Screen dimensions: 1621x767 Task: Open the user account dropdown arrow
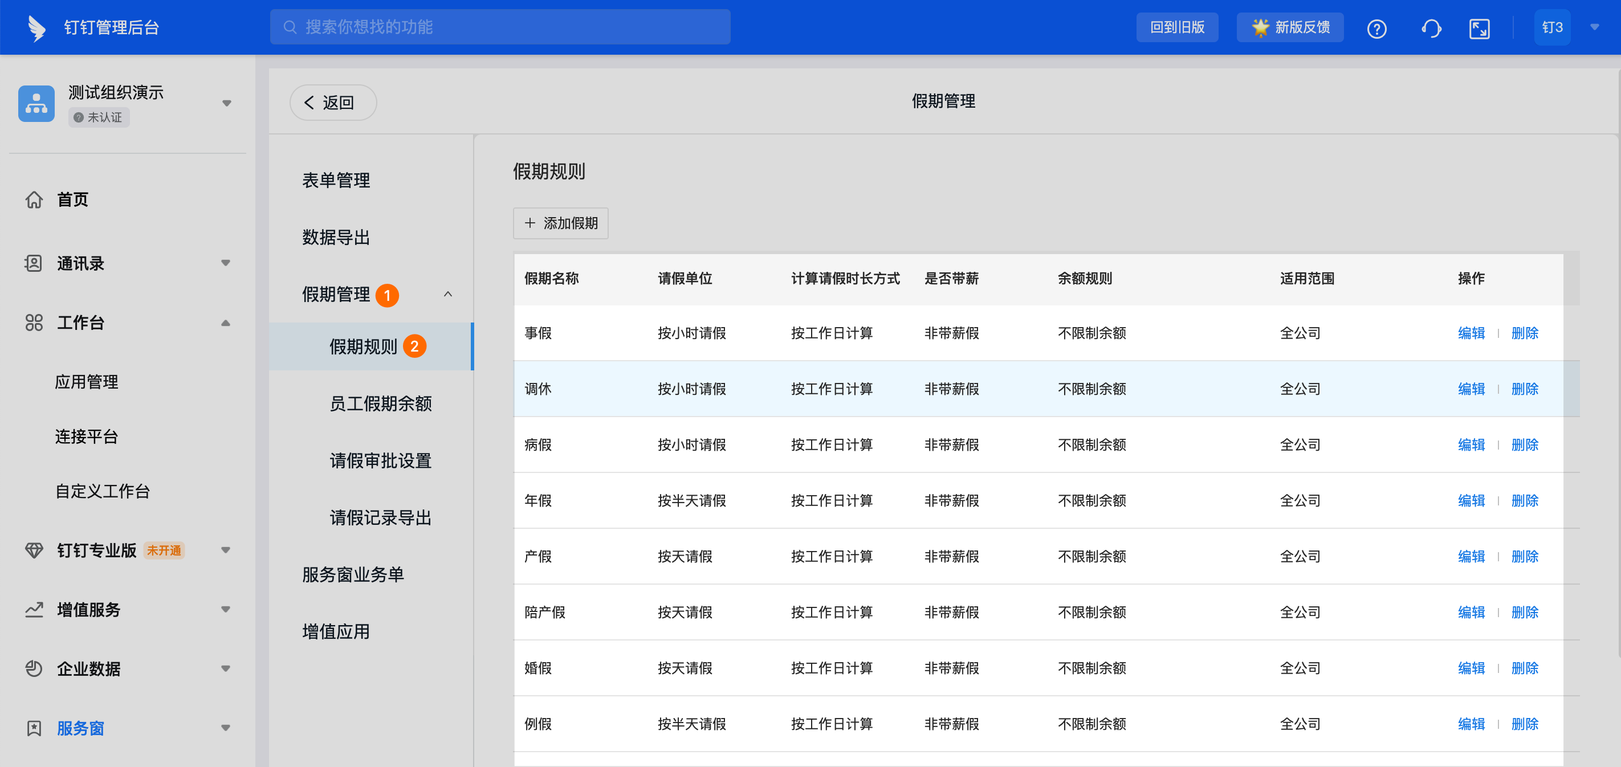[1594, 27]
